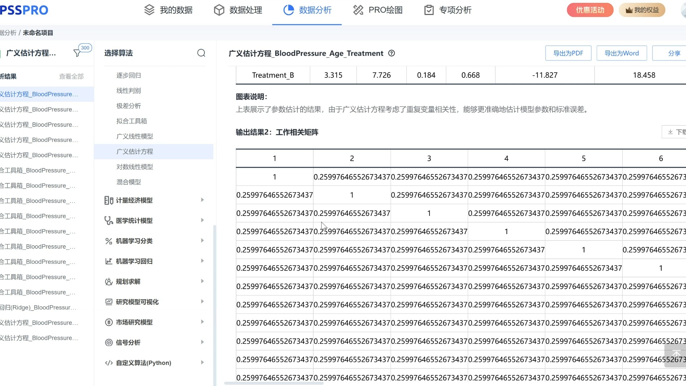Click the back-to-top arrow button
Viewport: 686px width, 386px height.
coord(676,355)
